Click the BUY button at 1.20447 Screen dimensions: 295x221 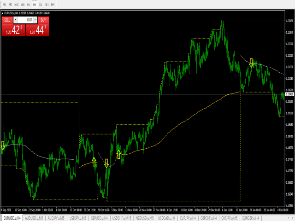click(x=37, y=29)
